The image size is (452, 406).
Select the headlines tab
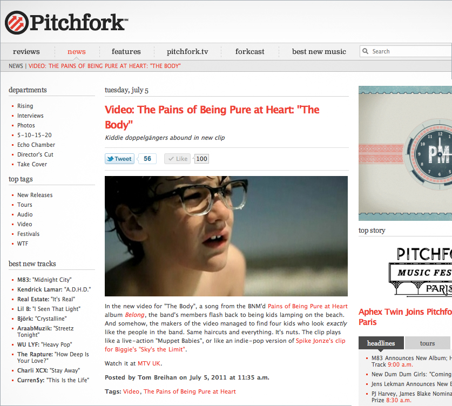[x=381, y=343]
